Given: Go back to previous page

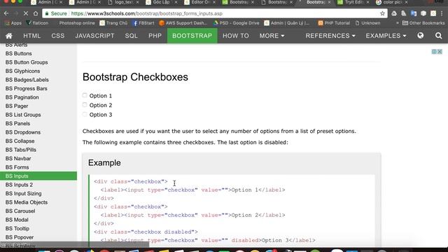Looking at the screenshot, I should (6, 13).
